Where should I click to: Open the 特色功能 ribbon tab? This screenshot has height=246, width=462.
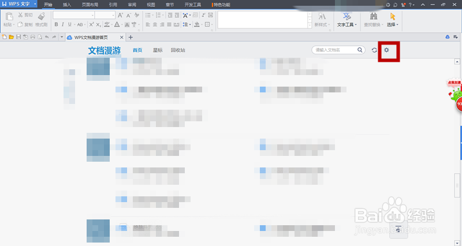point(221,5)
